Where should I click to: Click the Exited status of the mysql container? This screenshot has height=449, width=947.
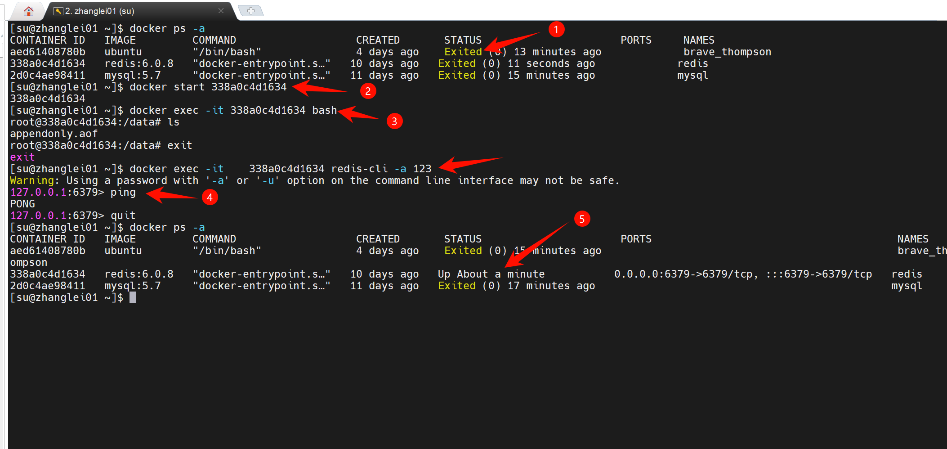456,75
